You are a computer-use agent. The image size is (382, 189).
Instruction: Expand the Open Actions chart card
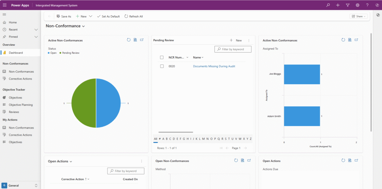click(x=356, y=160)
